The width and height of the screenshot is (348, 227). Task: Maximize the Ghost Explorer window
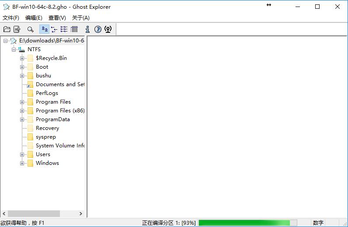[317, 7]
